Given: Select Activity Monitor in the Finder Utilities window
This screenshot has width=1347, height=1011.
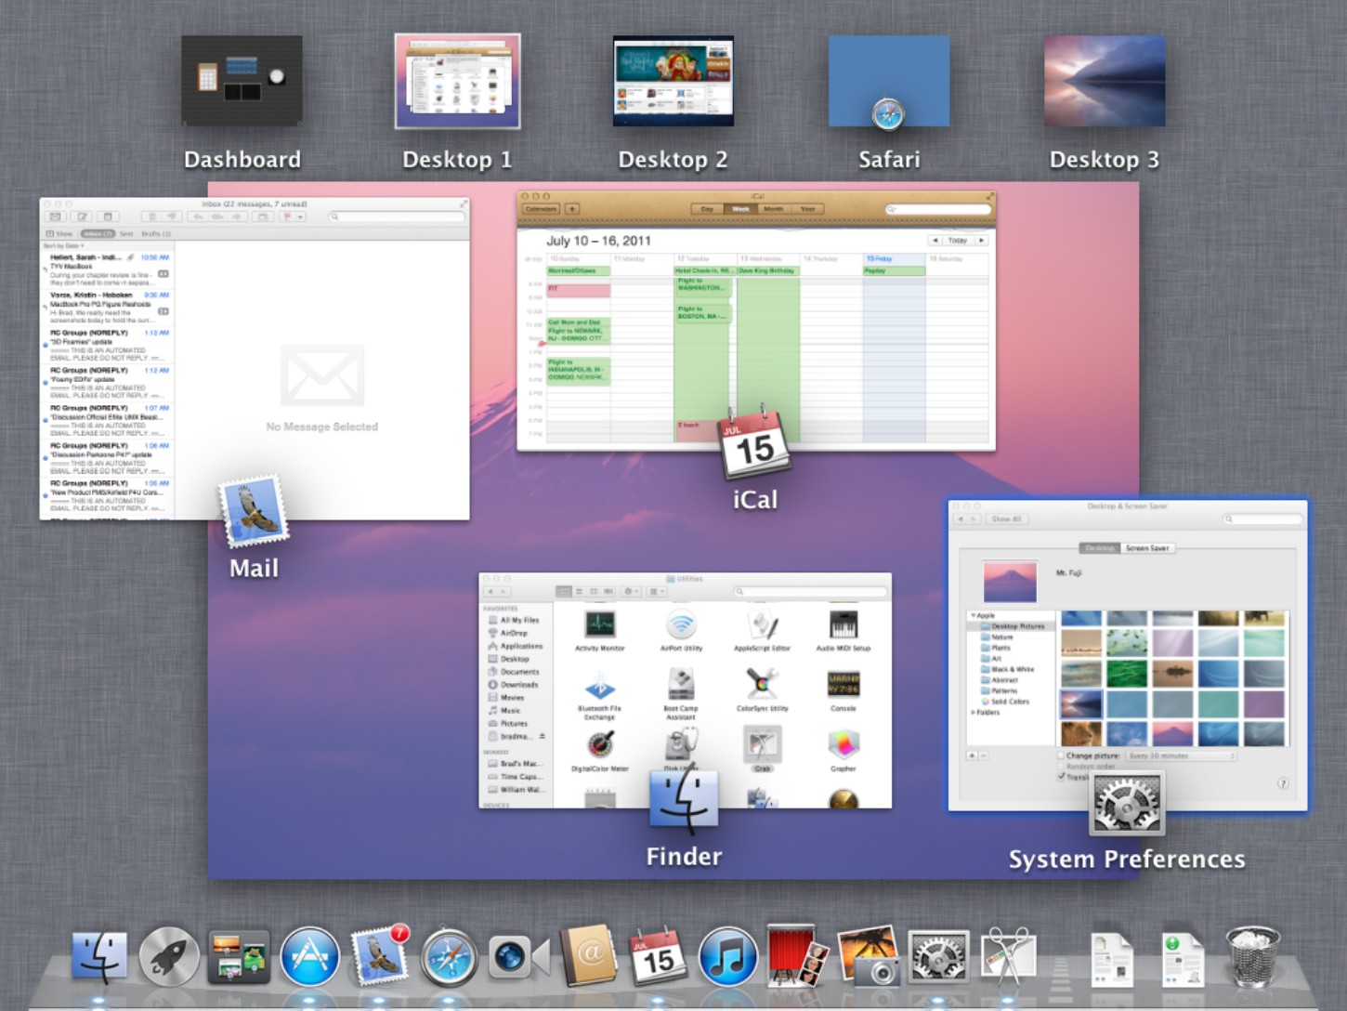Looking at the screenshot, I should click(599, 629).
